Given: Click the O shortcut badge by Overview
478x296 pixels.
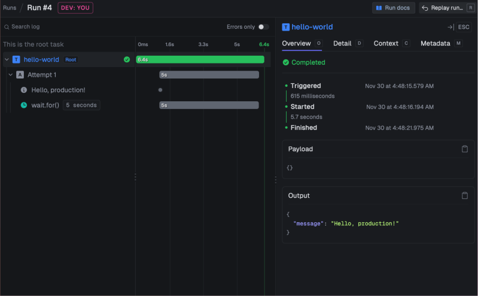Looking at the screenshot, I should click(x=318, y=43).
